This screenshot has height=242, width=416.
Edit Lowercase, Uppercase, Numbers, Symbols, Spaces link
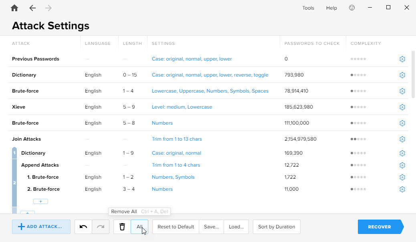click(210, 91)
